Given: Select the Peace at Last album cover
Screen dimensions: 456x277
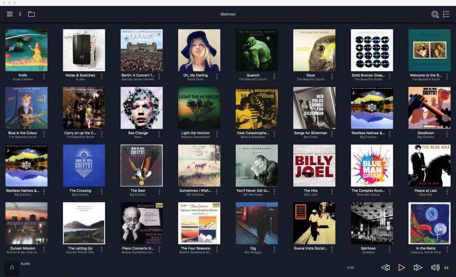Looking at the screenshot, I should point(429,165).
